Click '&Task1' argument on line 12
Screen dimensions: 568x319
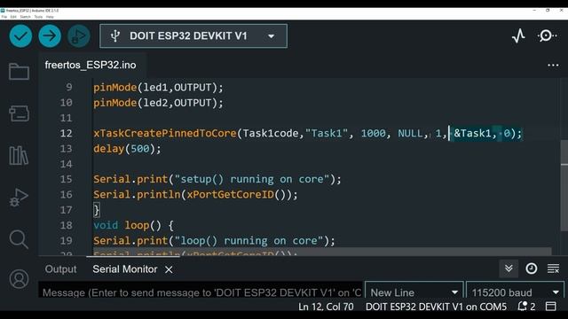(472, 133)
